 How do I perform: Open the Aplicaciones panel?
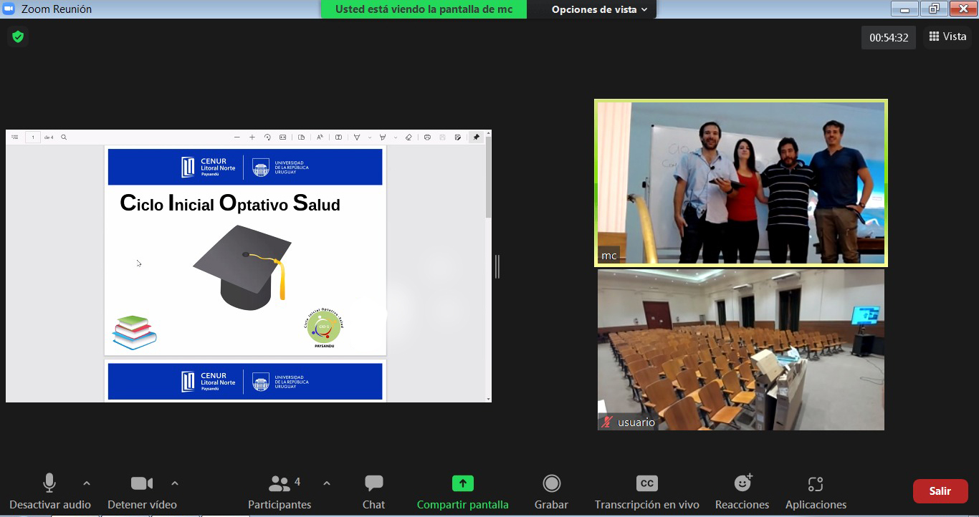pos(816,491)
